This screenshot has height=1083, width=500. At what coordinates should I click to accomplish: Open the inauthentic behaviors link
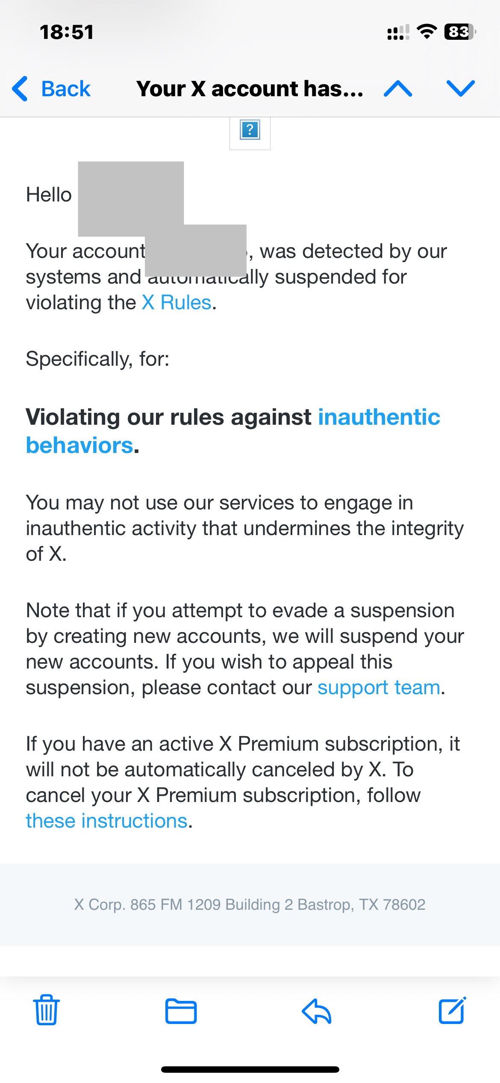coord(233,431)
